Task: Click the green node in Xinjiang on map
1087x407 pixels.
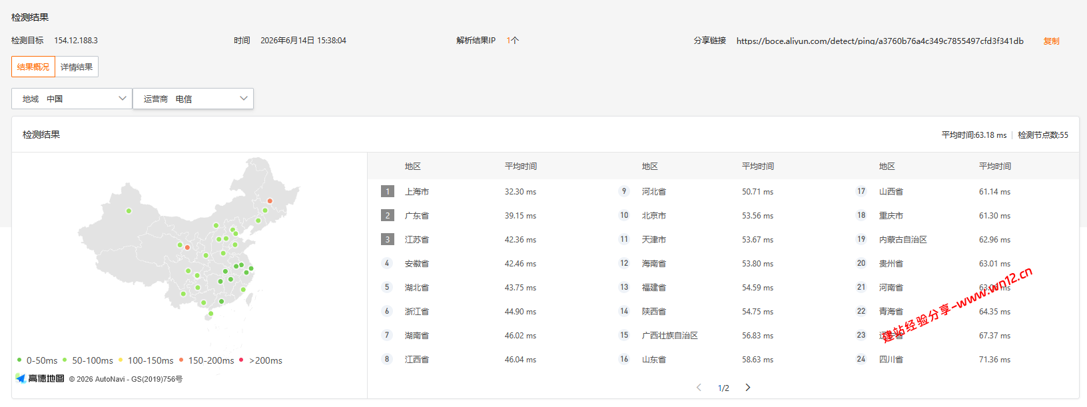Action: [129, 211]
